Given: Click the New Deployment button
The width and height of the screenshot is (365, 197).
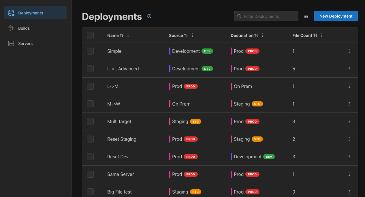Looking at the screenshot, I should (x=336, y=16).
